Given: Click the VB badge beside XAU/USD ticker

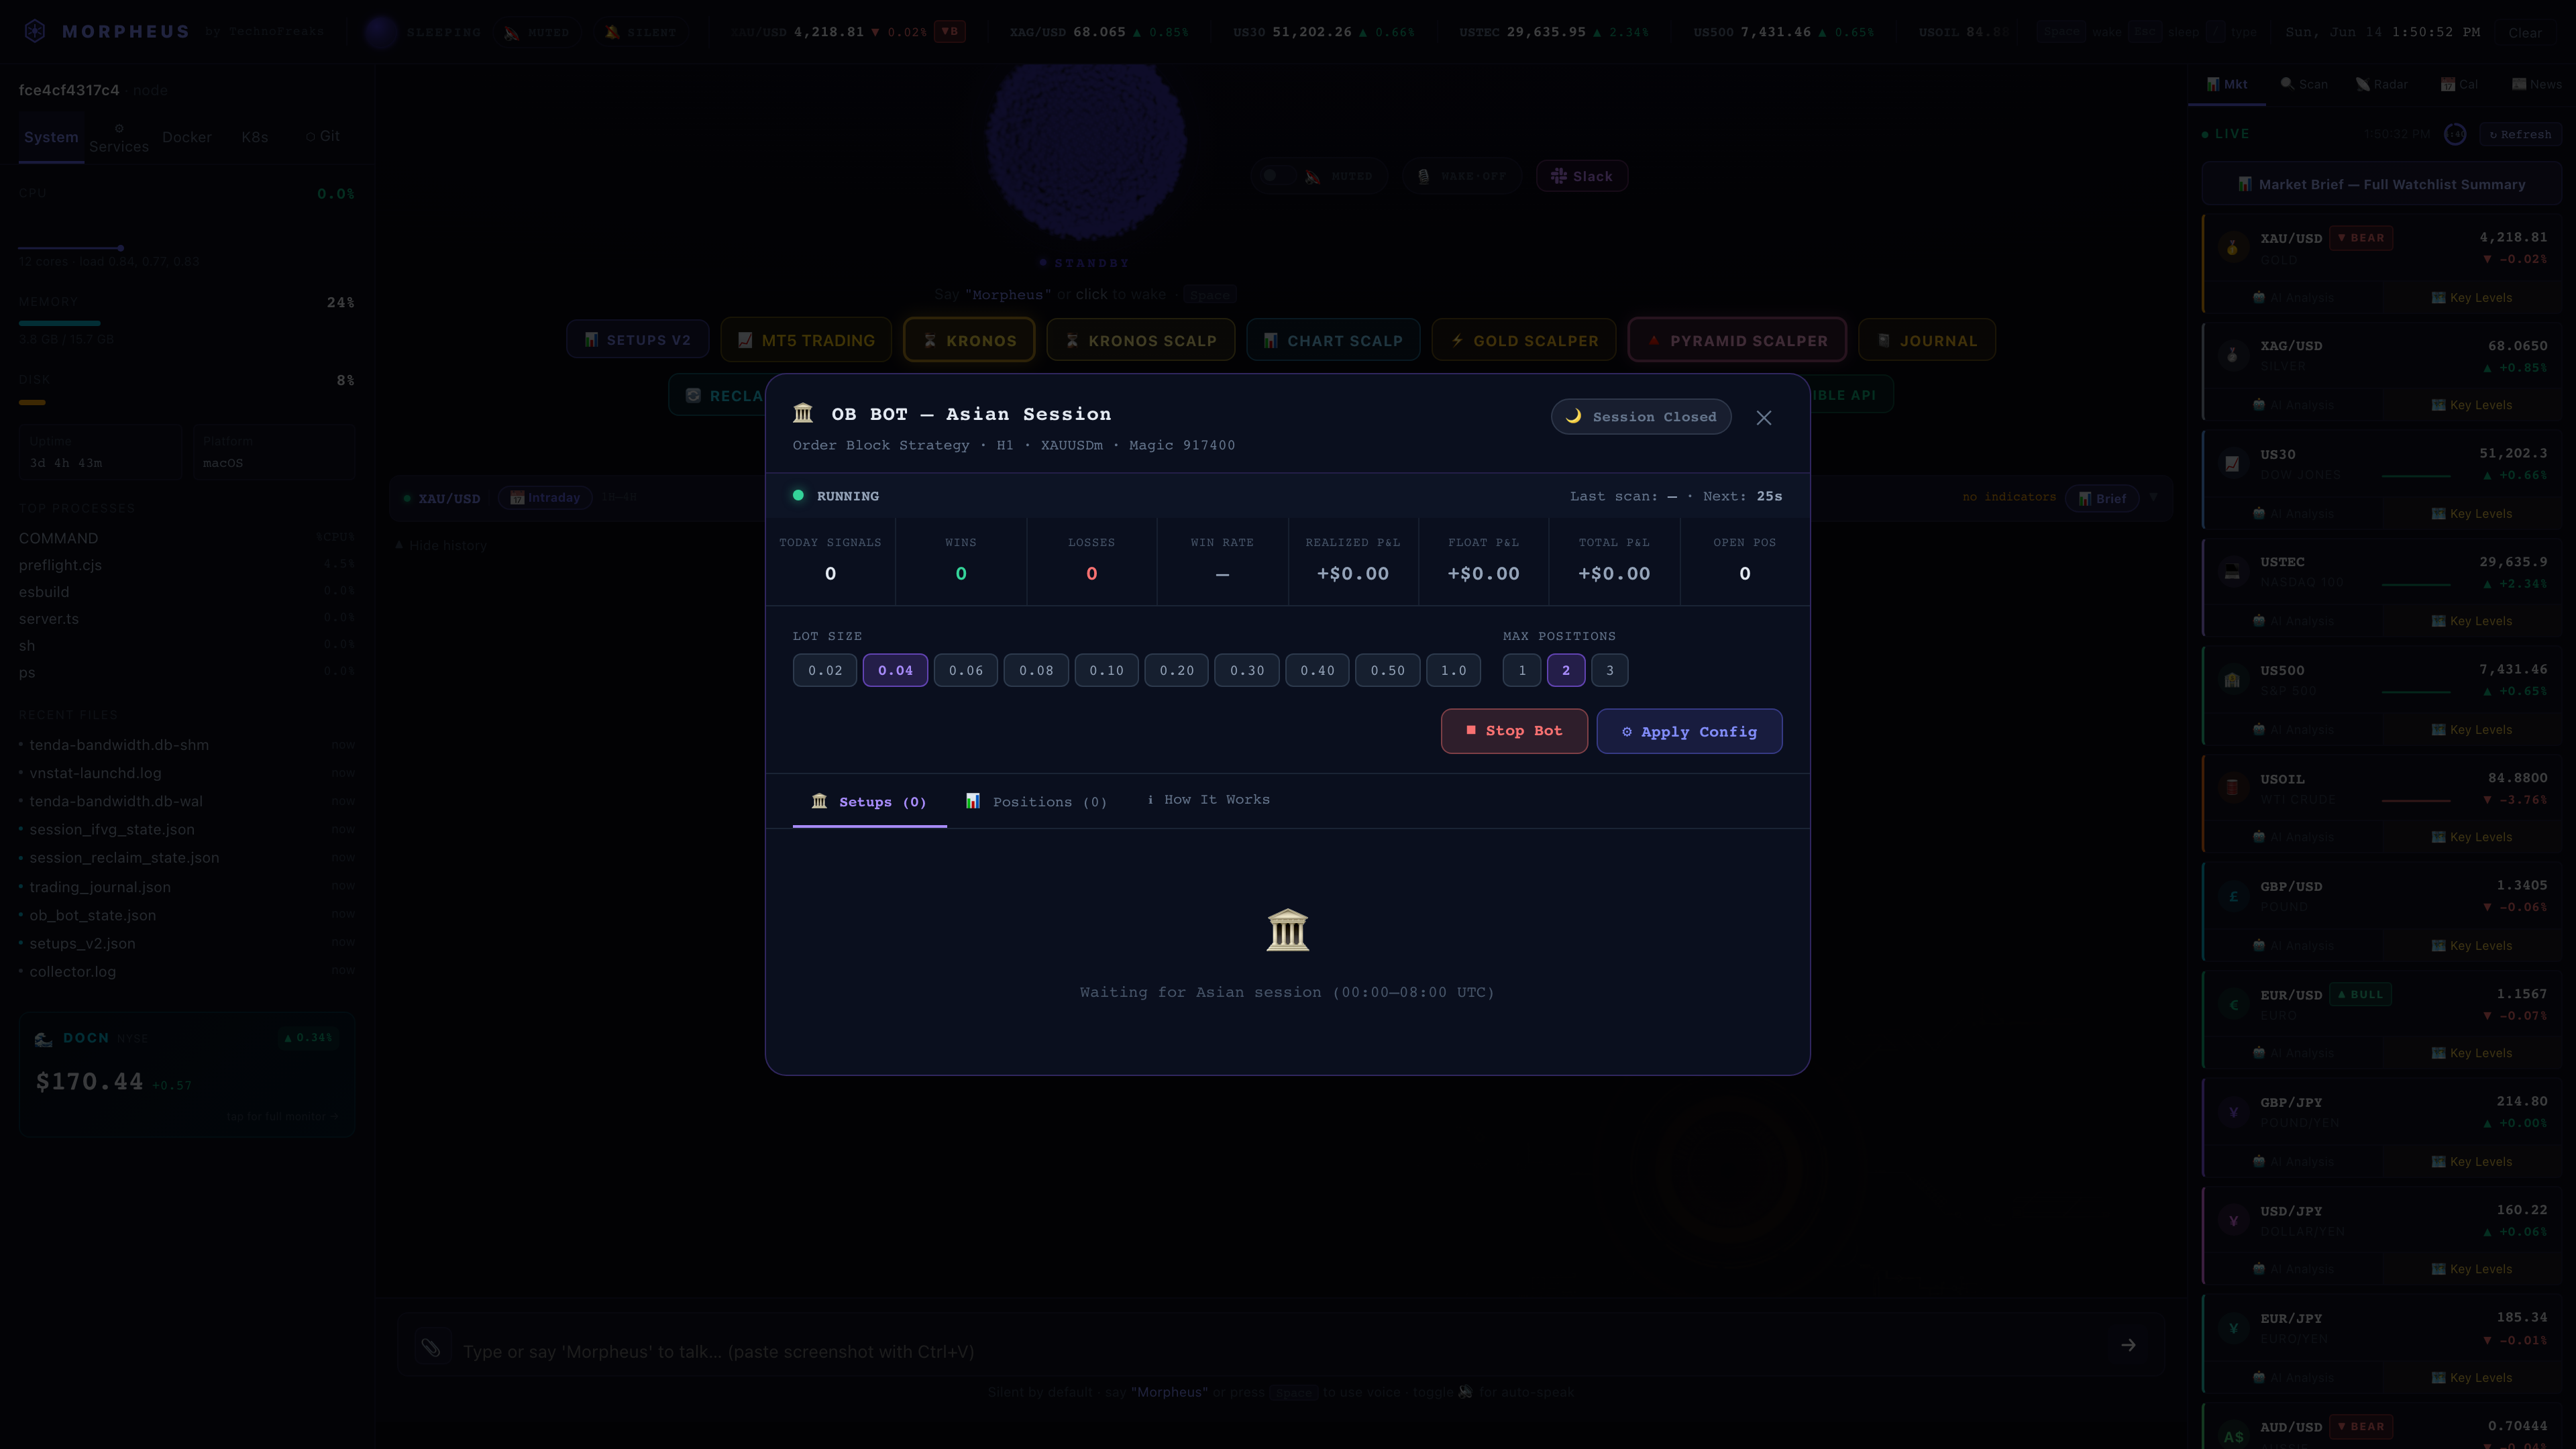Looking at the screenshot, I should 949,31.
